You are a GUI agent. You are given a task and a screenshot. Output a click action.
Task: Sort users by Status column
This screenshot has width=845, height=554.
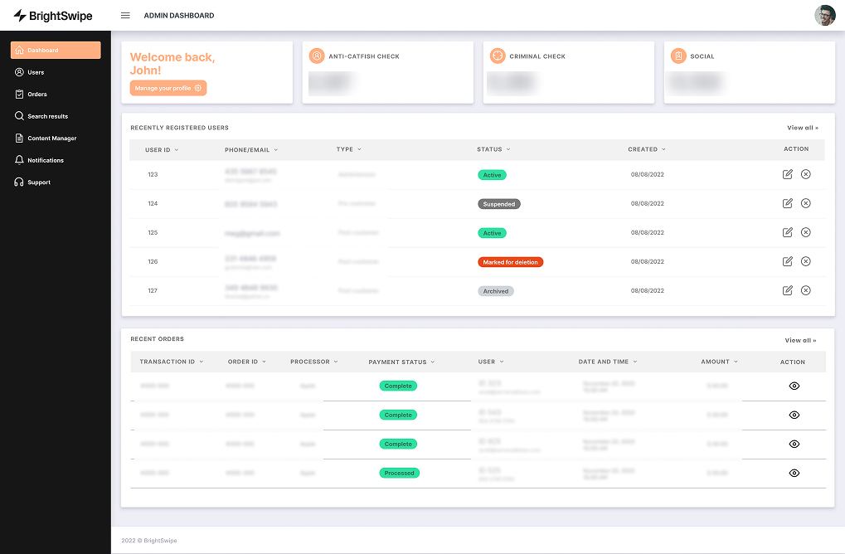point(493,149)
